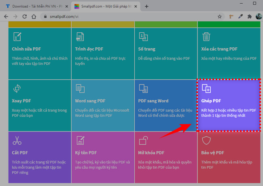
Task: Click the profile avatar in the toolbar
Action: tap(259, 17)
